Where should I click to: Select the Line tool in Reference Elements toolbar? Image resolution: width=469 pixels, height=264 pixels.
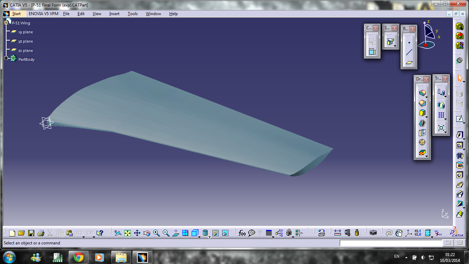(409, 52)
